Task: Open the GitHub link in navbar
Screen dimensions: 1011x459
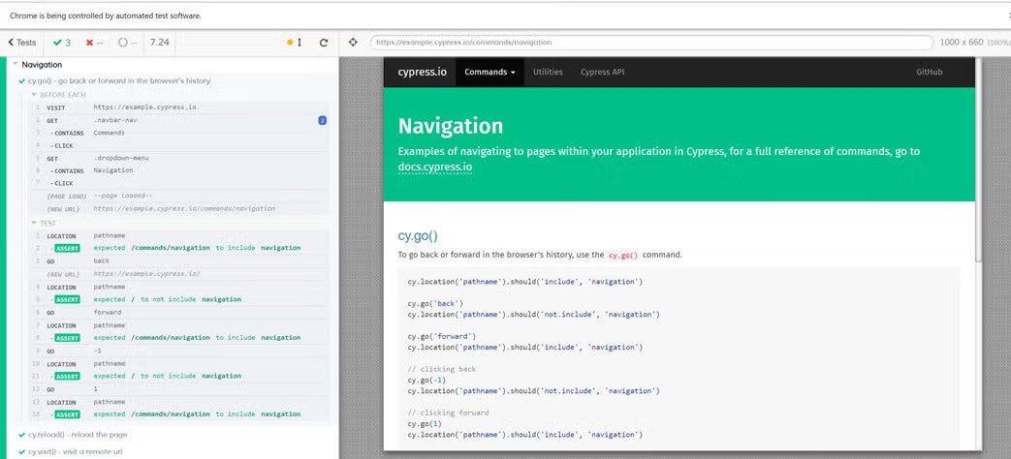Action: [930, 72]
